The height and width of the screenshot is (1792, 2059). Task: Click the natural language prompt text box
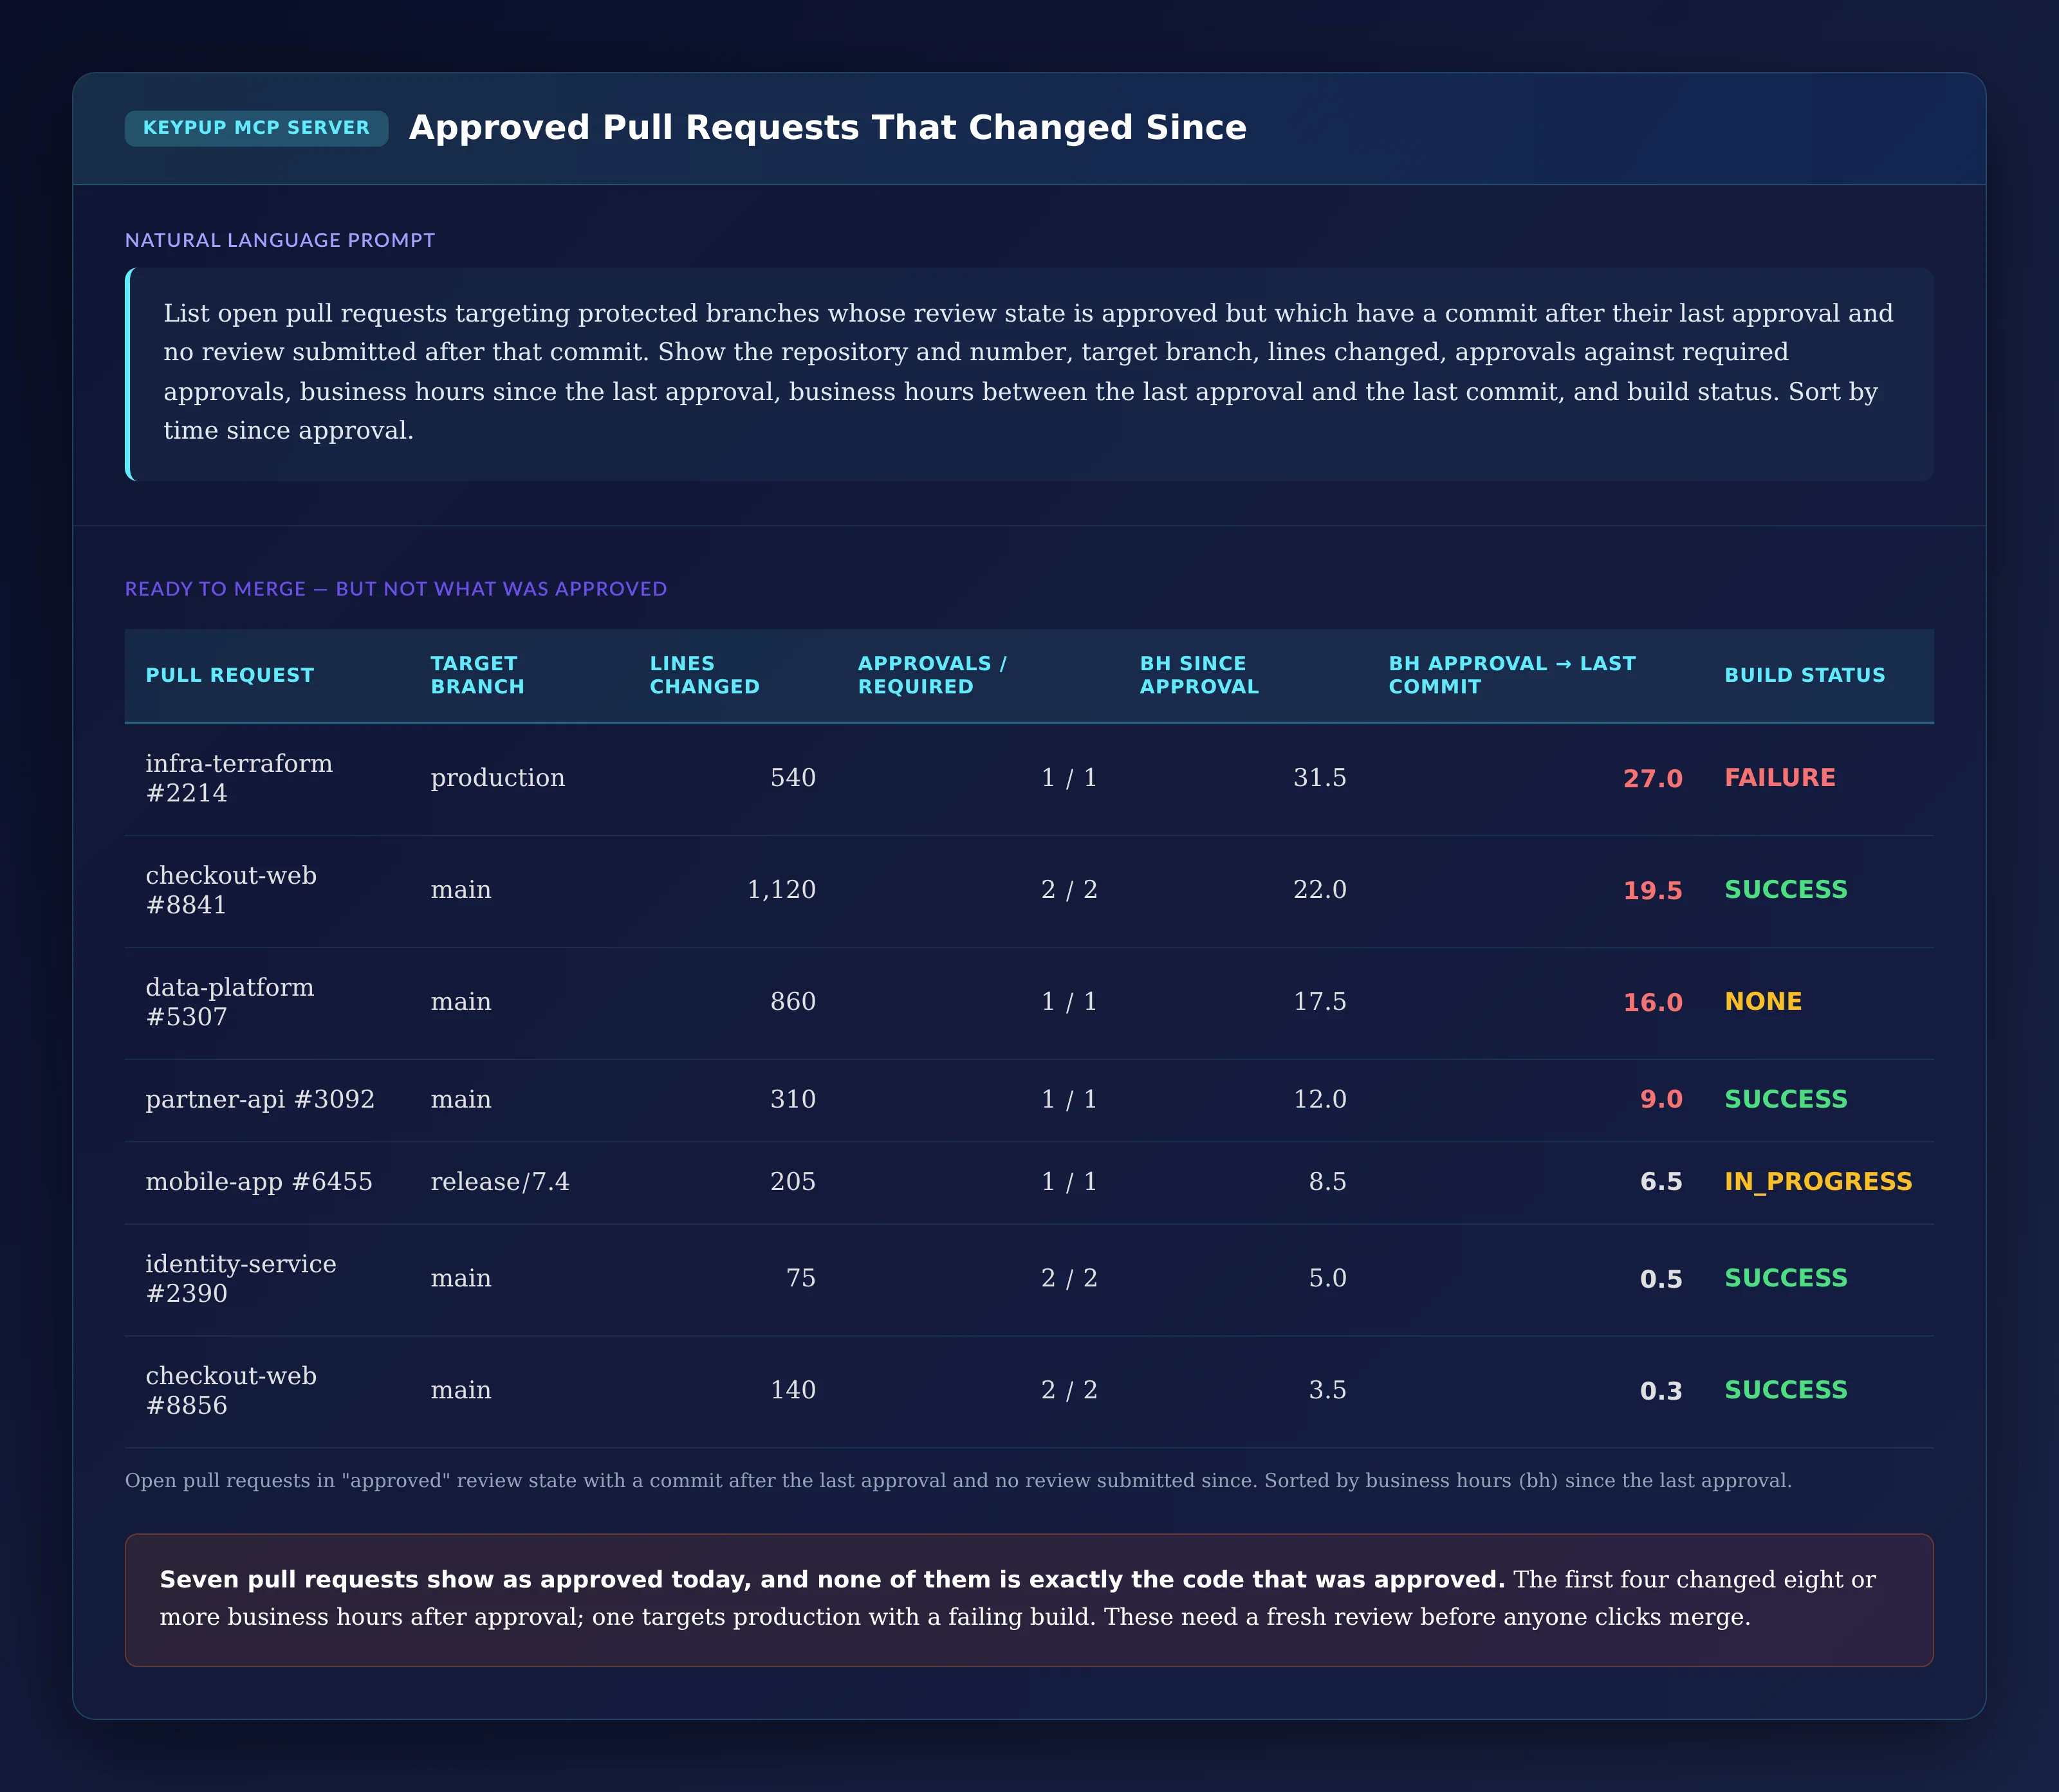click(x=1028, y=373)
